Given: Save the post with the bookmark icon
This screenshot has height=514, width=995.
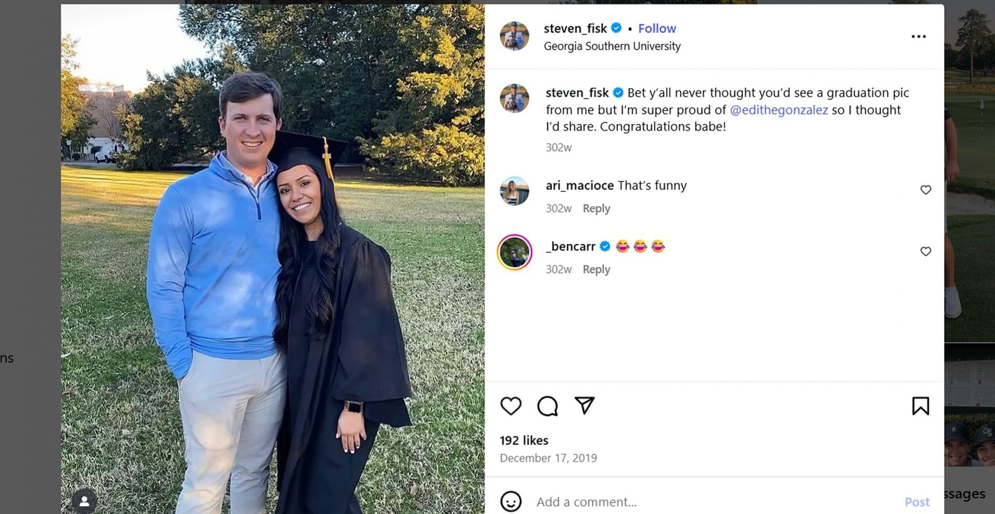Looking at the screenshot, I should [920, 406].
